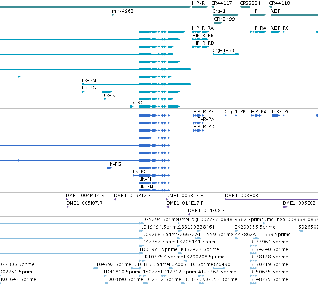
Task: Click the LD09768.5prime EST label
Action: [x=159, y=235]
